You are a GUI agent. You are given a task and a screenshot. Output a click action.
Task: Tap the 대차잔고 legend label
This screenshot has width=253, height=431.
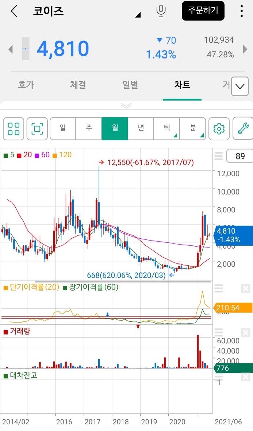[20, 375]
